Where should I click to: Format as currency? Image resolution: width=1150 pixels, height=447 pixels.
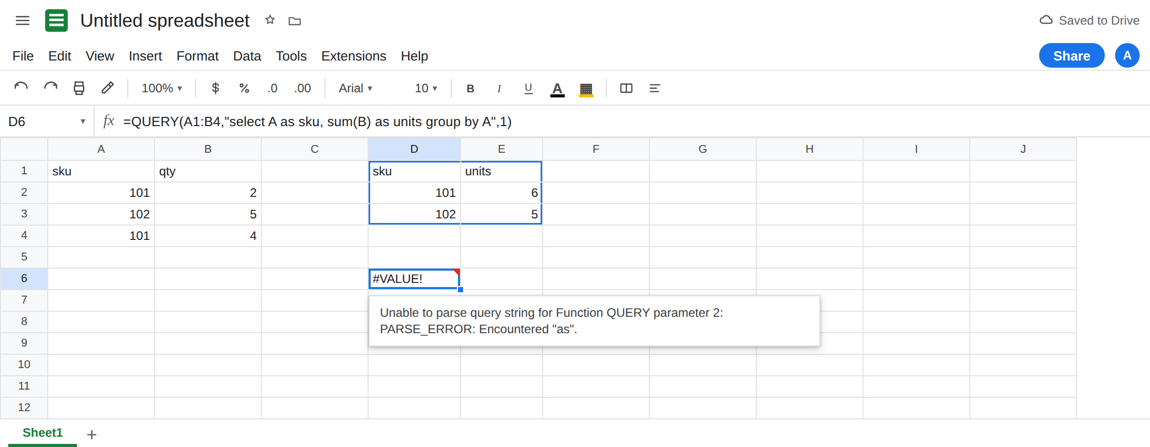(216, 88)
